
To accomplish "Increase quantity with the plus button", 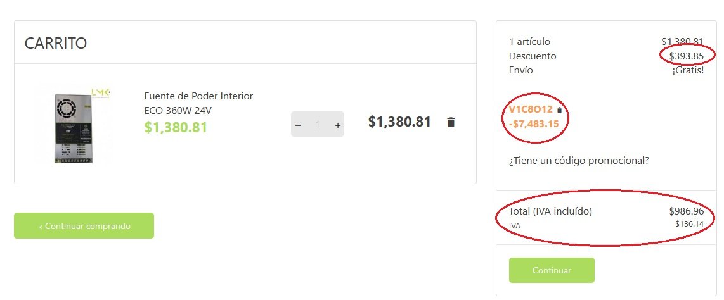I will pyautogui.click(x=338, y=125).
